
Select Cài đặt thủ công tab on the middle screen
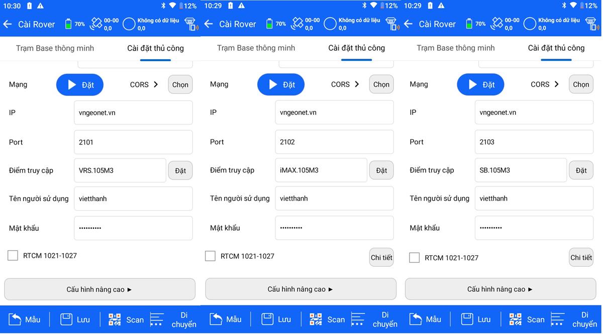pos(356,48)
